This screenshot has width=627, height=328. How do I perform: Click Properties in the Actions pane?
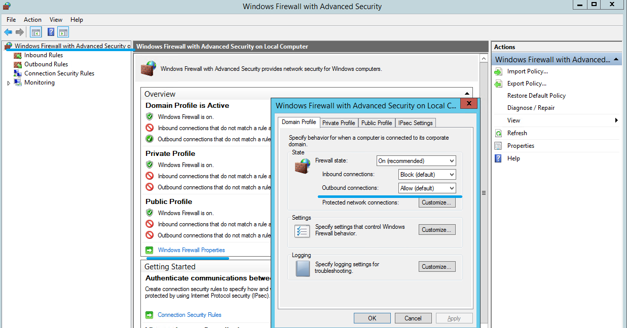[521, 146]
